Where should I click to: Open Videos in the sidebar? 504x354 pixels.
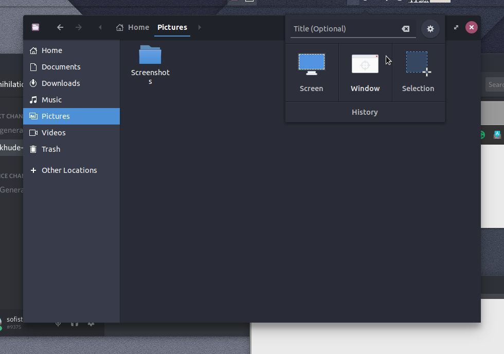pos(71,132)
